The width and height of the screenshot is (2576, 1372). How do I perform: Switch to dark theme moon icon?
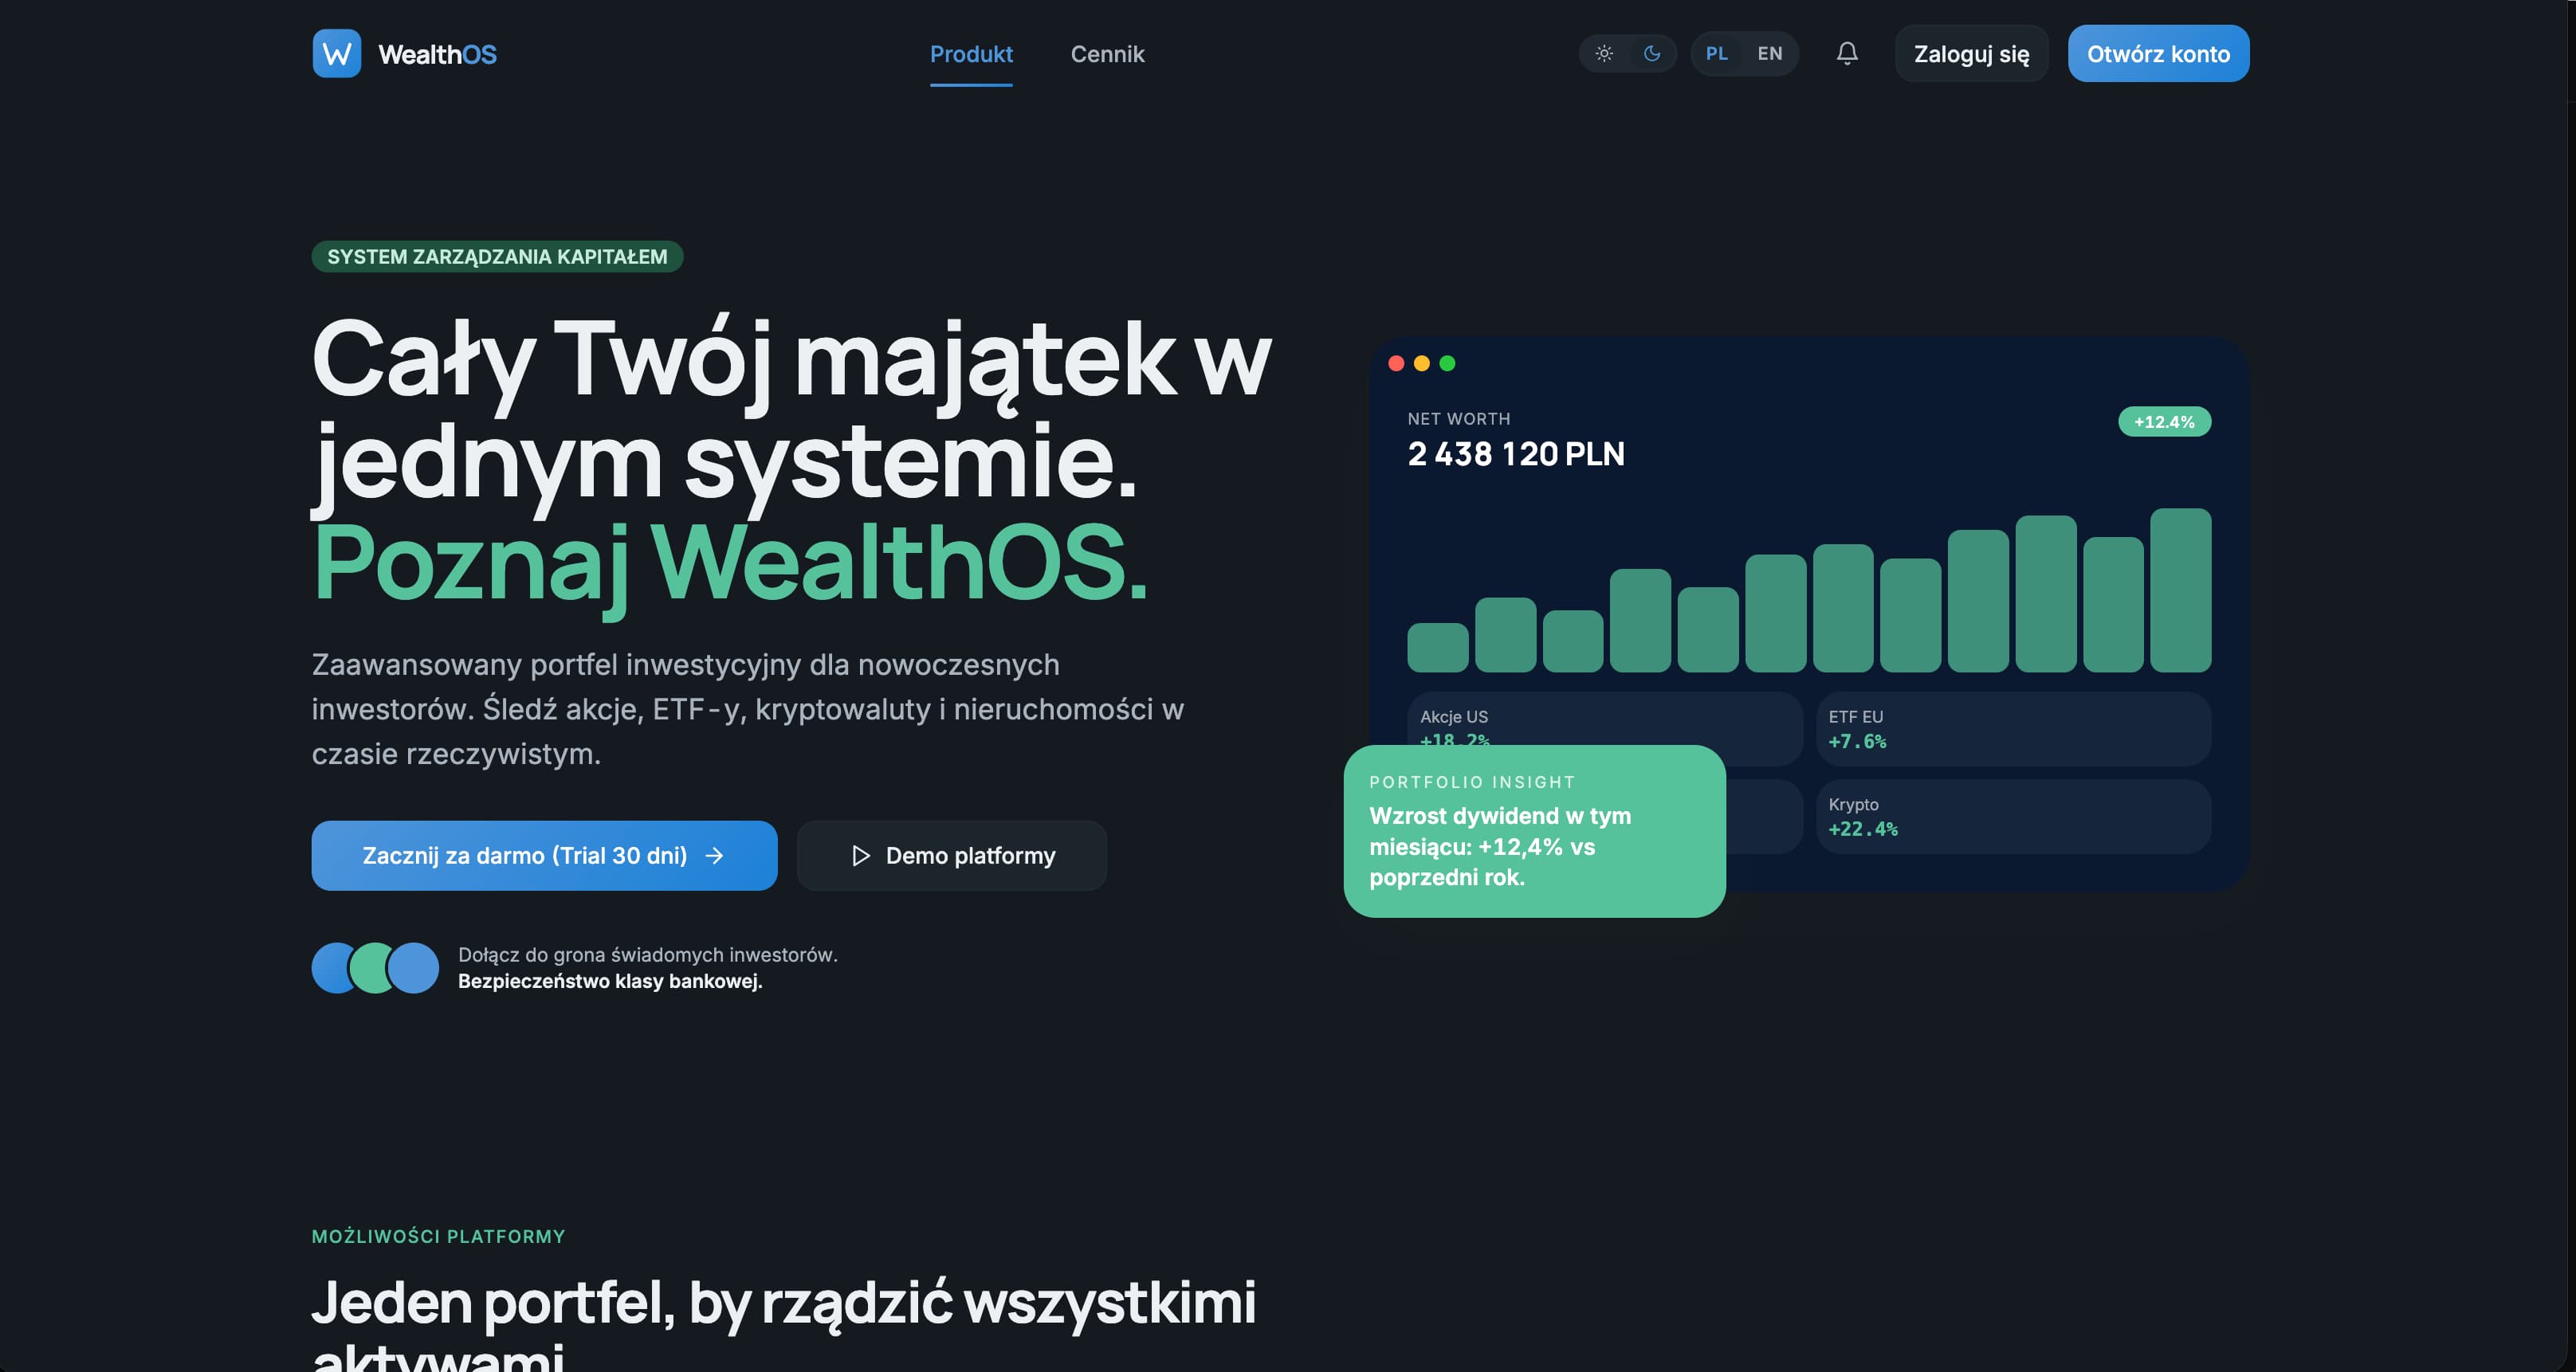pyautogui.click(x=1652, y=53)
